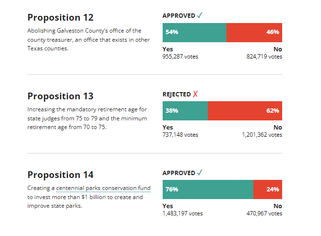321x236 pixels.
Task: Click the Proposition 12 heading
Action: coord(60,18)
